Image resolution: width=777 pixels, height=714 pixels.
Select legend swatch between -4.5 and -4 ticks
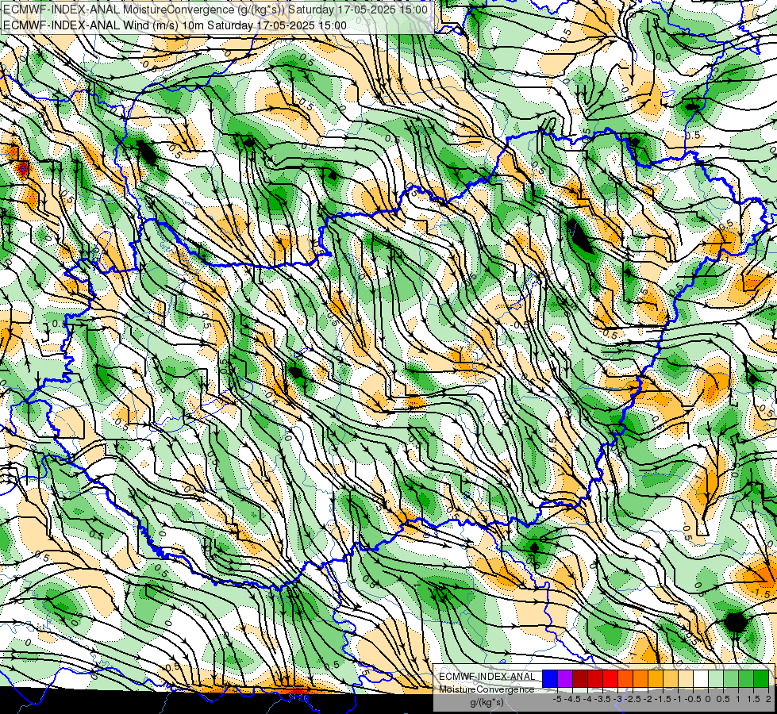click(x=580, y=678)
